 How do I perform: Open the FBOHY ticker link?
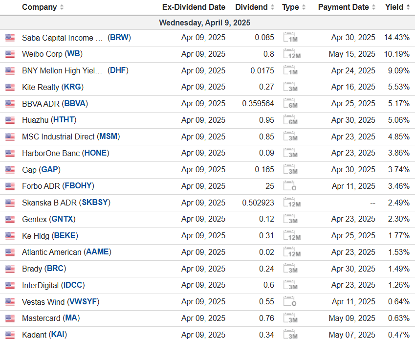(78, 186)
